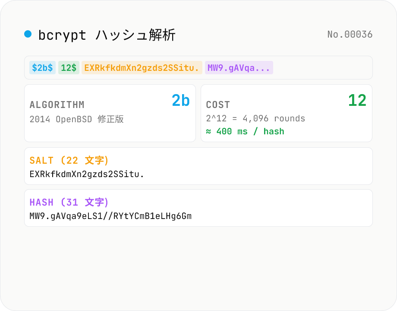Click the salt value in the SALT card
Viewport: 397px width, 311px height.
pyautogui.click(x=87, y=174)
